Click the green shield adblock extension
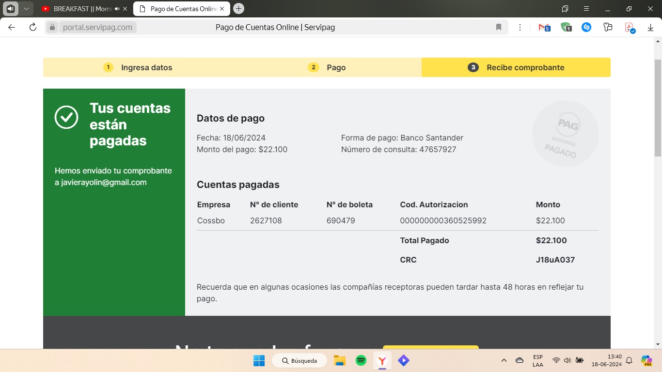This screenshot has width=662, height=372. pos(566,28)
